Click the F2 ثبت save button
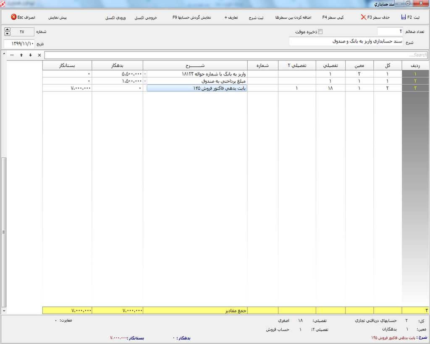The width and height of the screenshot is (430, 344). [410, 17]
